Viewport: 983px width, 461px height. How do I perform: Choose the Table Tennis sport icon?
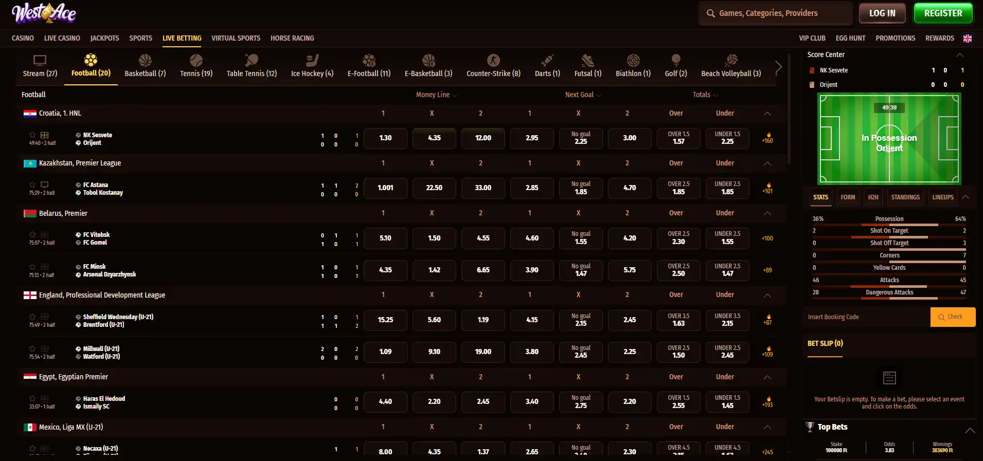[252, 61]
